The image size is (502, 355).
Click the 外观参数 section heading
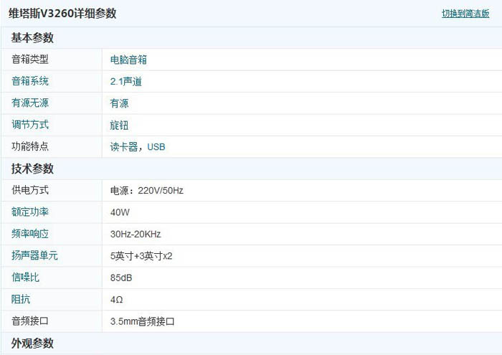coord(32,344)
